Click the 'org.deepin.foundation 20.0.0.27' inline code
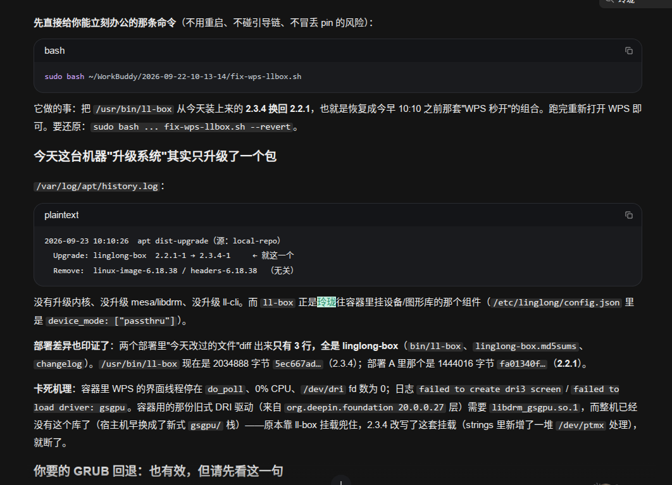Image resolution: width=672 pixels, height=485 pixels. point(365,407)
